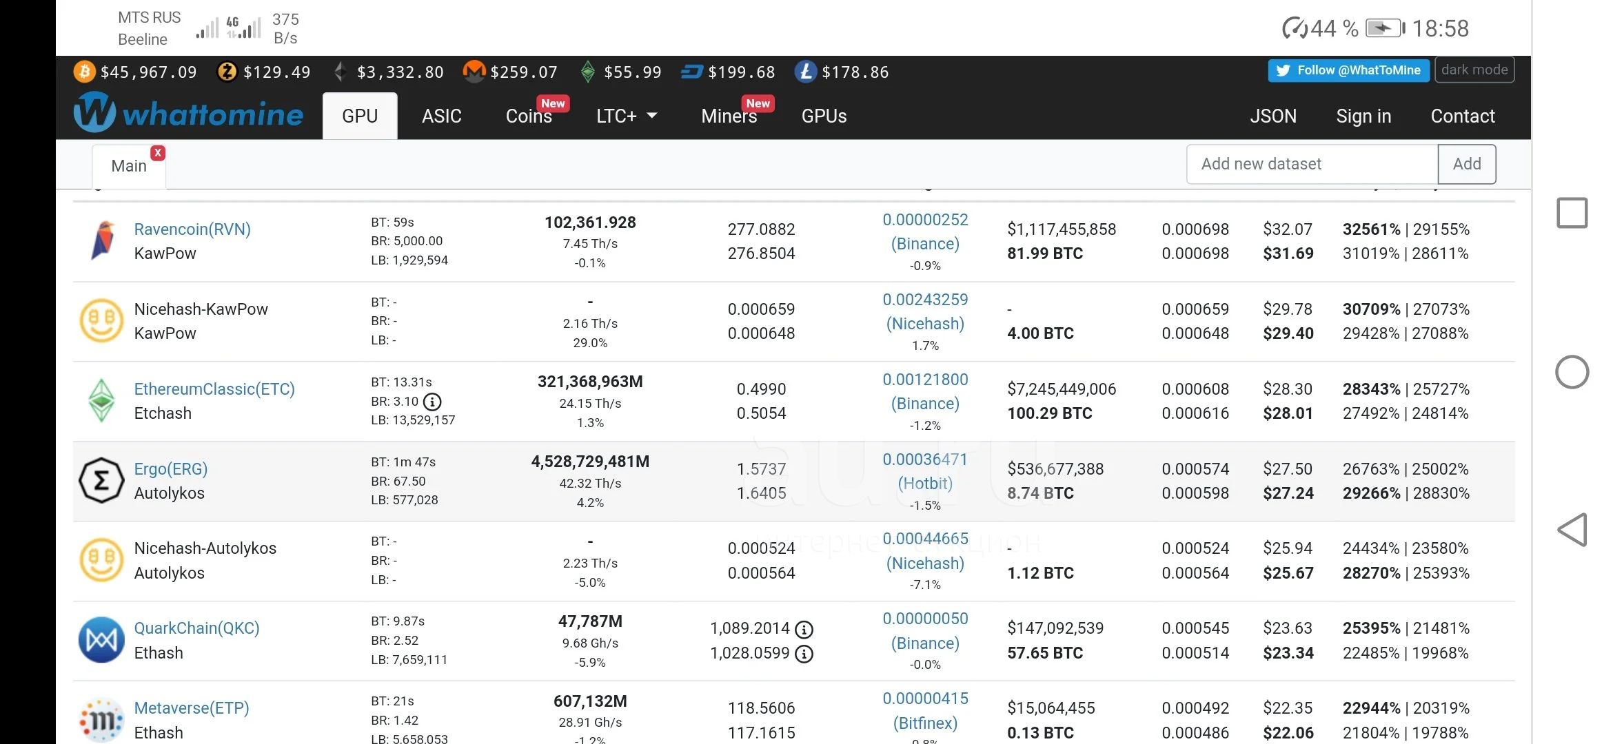Select the Main dataset tab
Image resolution: width=1613 pixels, height=744 pixels.
(129, 166)
